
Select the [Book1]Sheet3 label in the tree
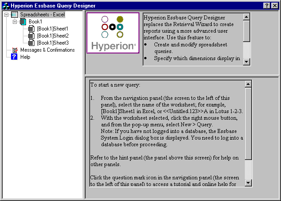pos(52,43)
